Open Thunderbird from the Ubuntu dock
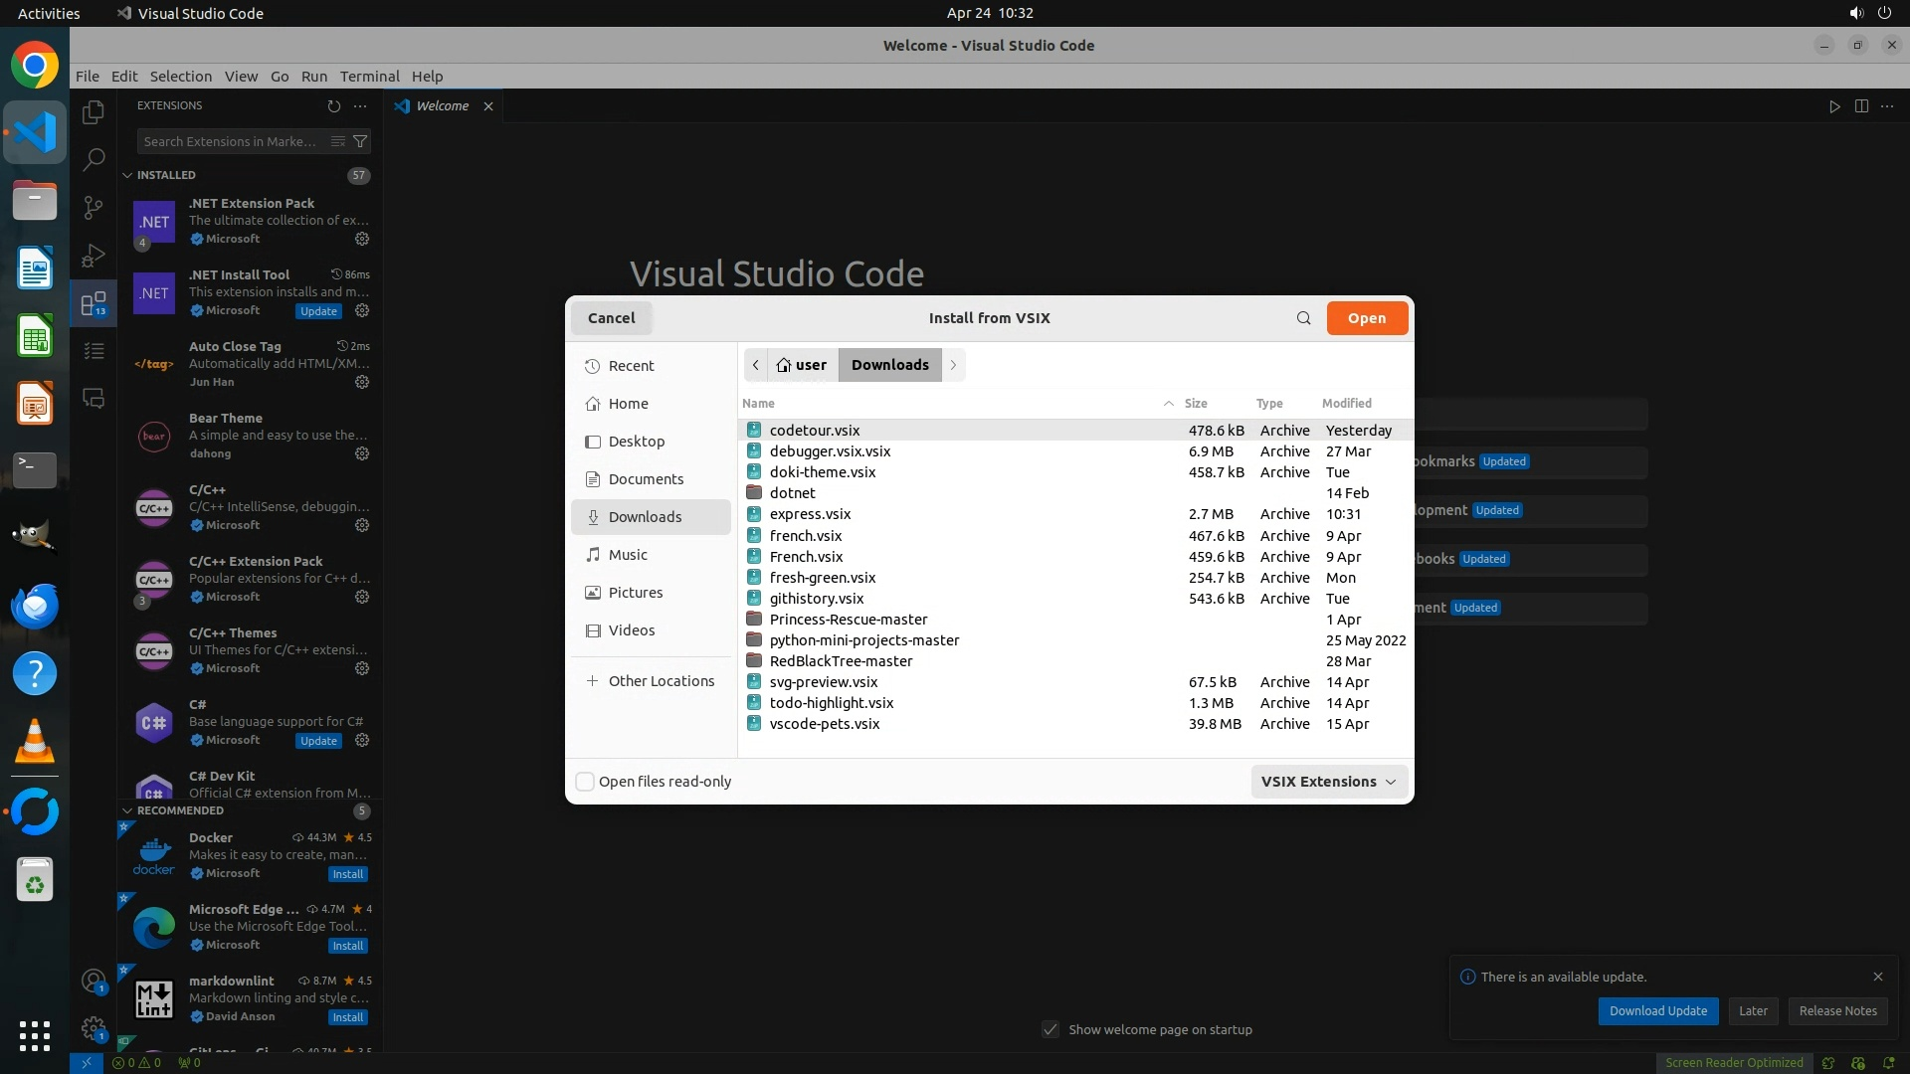The height and width of the screenshot is (1074, 1910). (x=35, y=606)
